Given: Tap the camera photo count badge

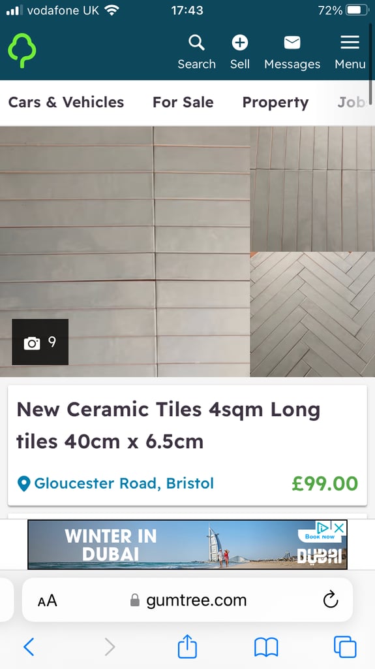Looking at the screenshot, I should (40, 342).
